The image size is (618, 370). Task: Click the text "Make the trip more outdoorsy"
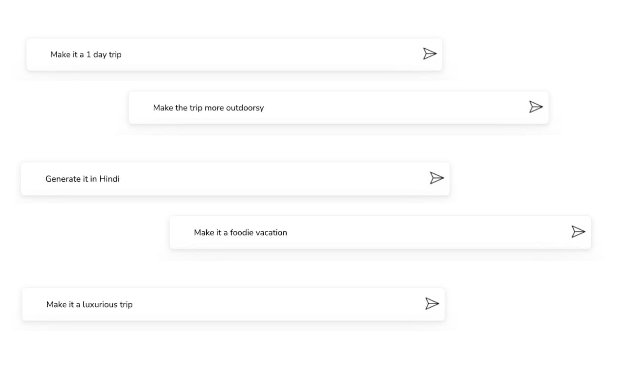[x=208, y=108]
